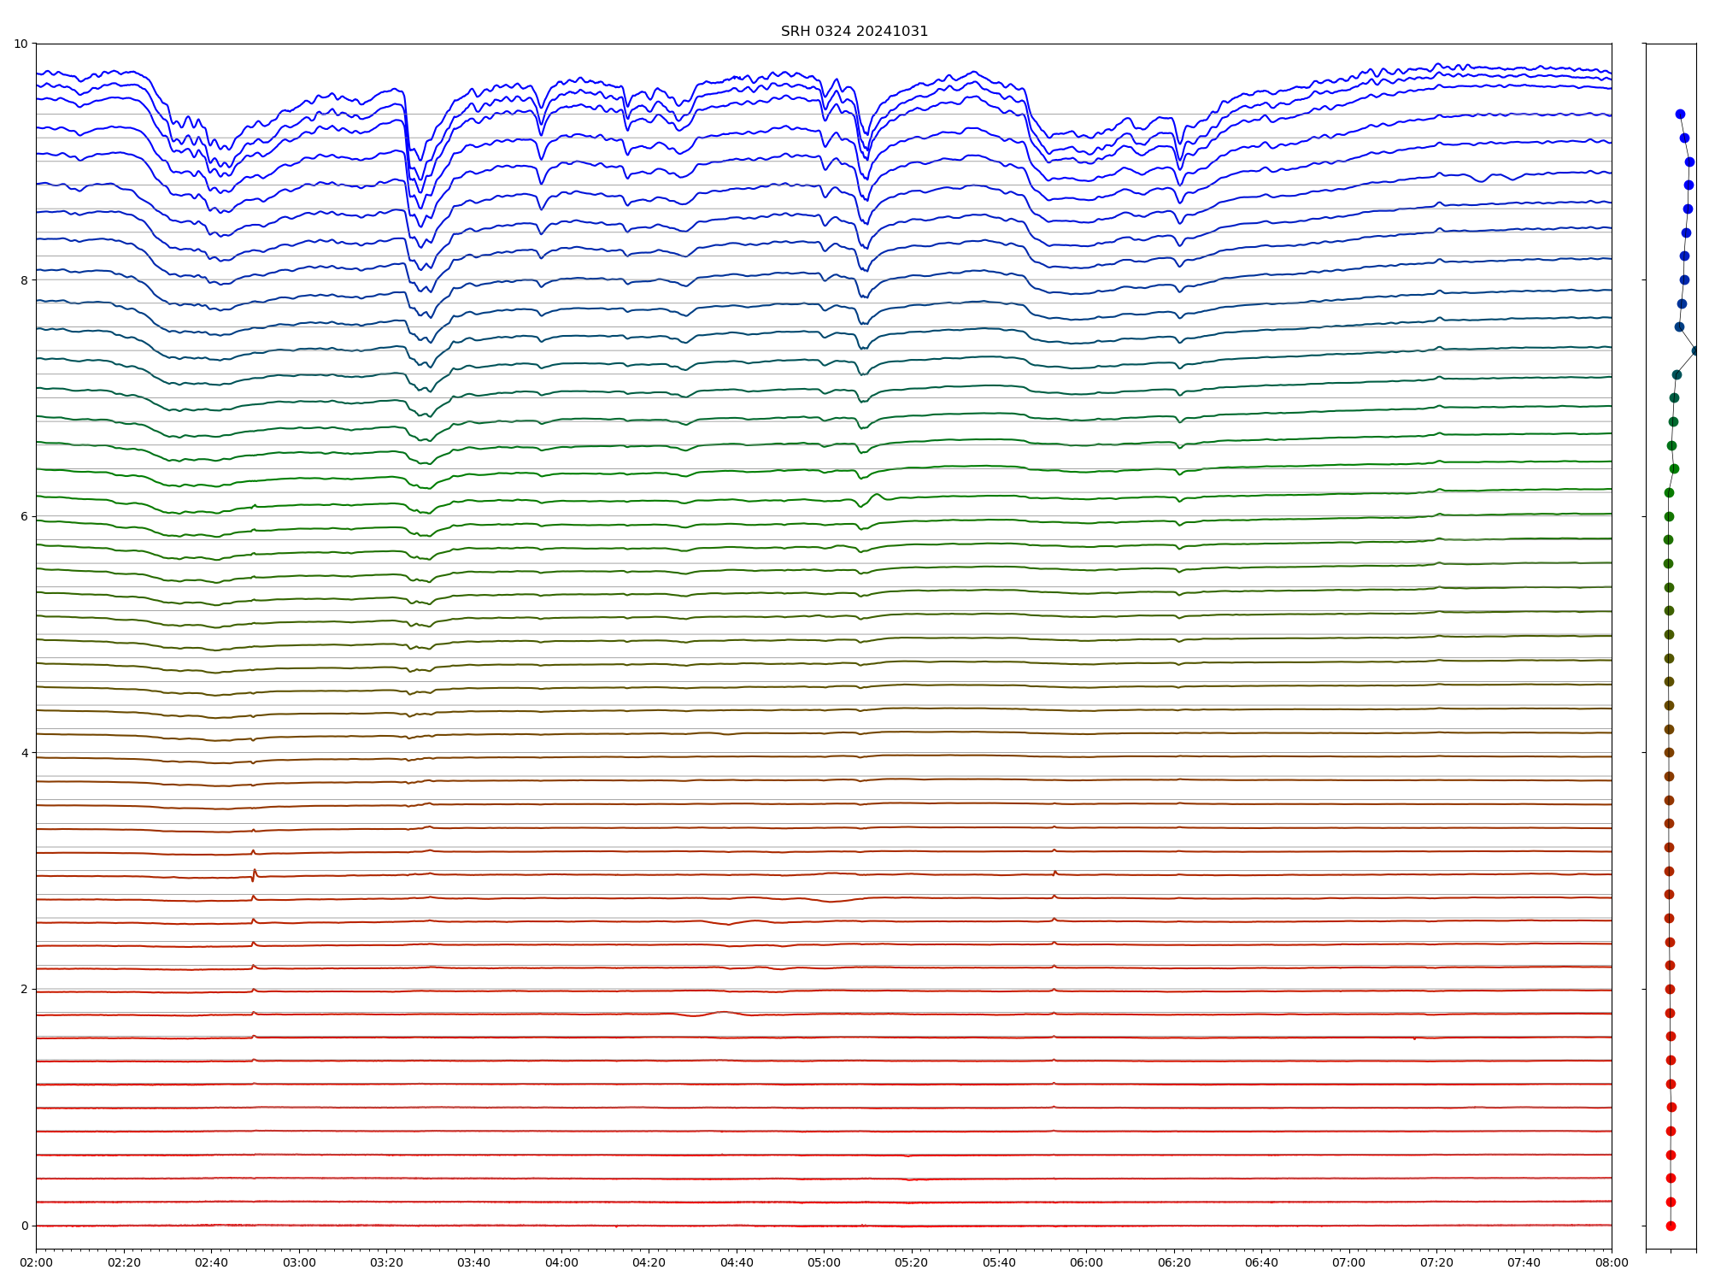Click the 06:20 time axis label
The height and width of the screenshot is (1282, 1709).
coord(1174,1262)
